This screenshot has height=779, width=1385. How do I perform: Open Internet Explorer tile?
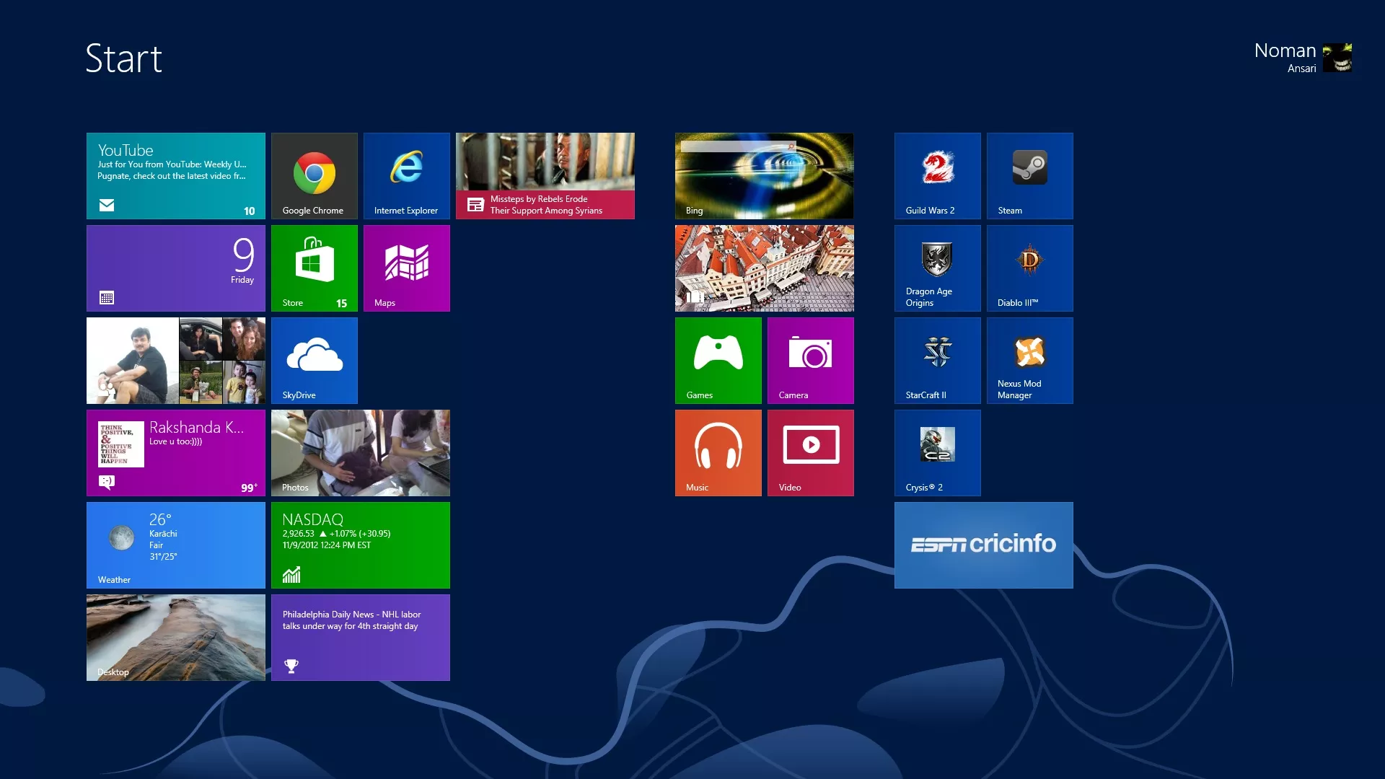(x=407, y=176)
